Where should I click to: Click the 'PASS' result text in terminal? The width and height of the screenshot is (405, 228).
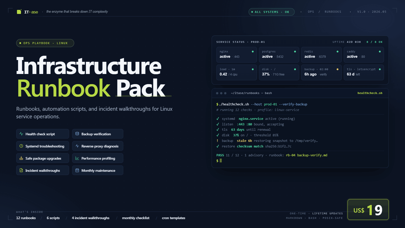pyautogui.click(x=220, y=155)
